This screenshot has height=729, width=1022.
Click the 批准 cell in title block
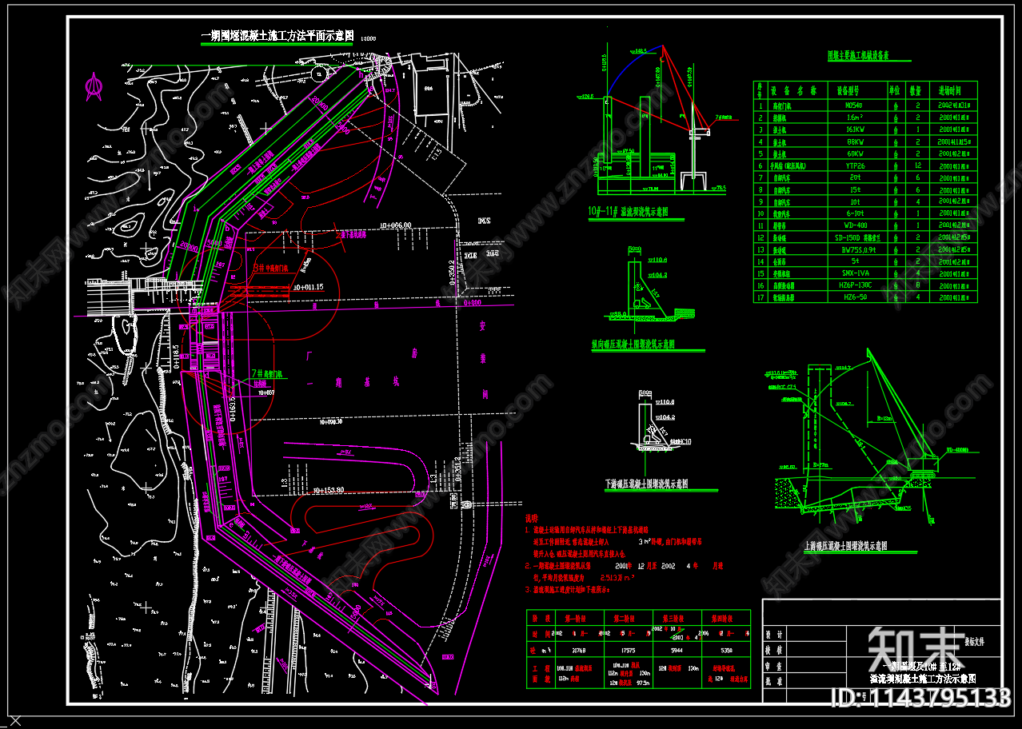click(x=773, y=681)
